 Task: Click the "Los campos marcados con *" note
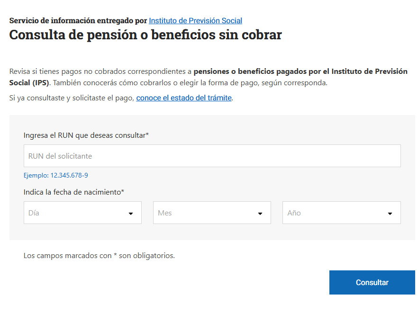tap(99, 256)
